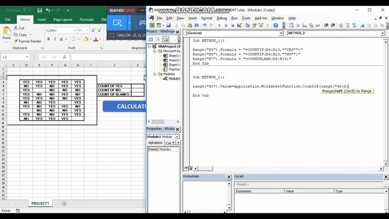The height and width of the screenshot is (219, 389).
Task: Click the blue CALCULATE button on sheet
Action: tap(124, 106)
